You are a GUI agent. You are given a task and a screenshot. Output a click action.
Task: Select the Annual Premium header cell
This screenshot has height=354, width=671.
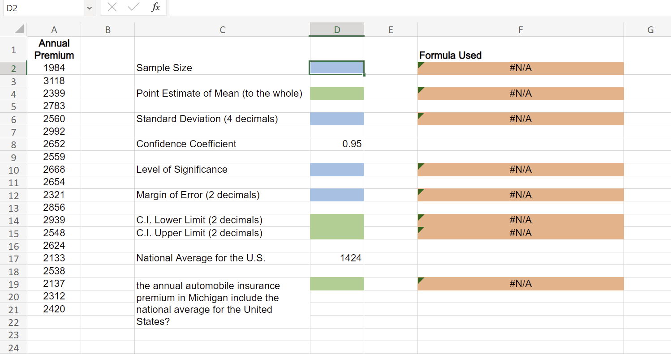pos(54,48)
